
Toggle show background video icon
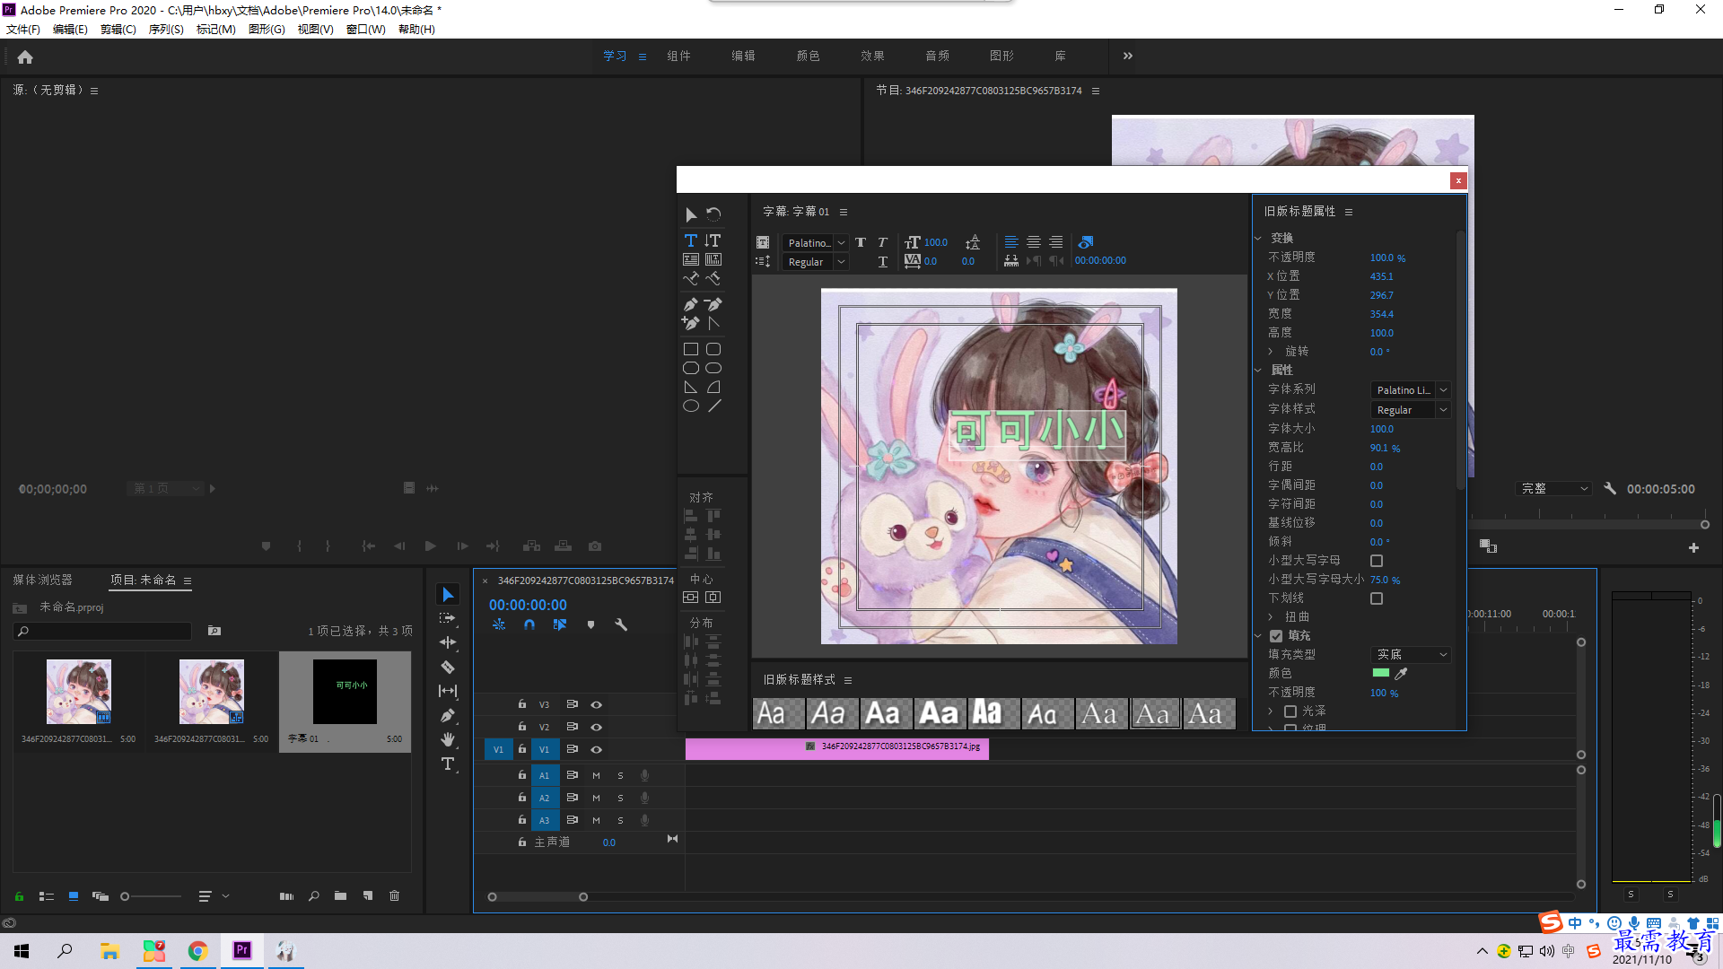[1086, 242]
